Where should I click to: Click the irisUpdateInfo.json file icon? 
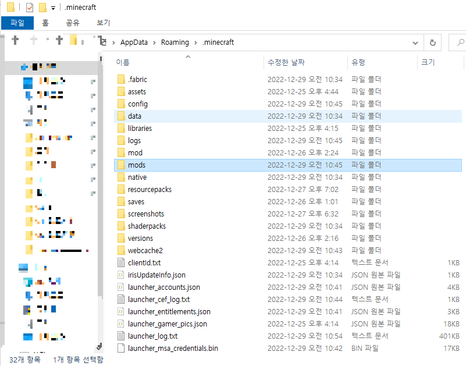(121, 275)
